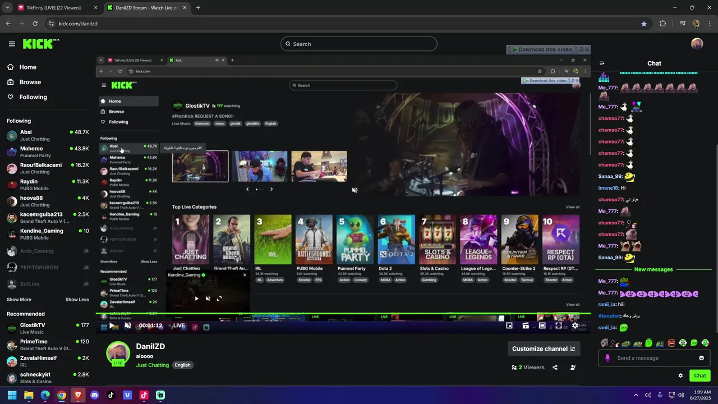Screen dimensions: 718x404
Task: Click Customize channel button
Action: tap(544, 348)
